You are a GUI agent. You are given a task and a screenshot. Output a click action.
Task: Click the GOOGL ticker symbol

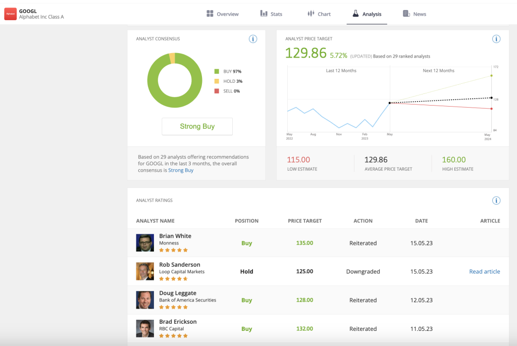click(28, 11)
